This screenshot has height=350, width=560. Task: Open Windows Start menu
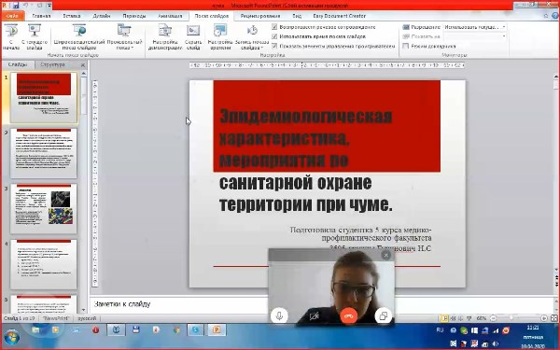pyautogui.click(x=11, y=336)
